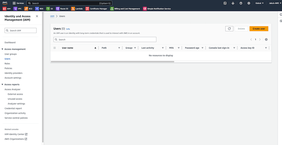Open the Jakub-AWS account menu
The height and width of the screenshot is (145, 282).
click(275, 3)
